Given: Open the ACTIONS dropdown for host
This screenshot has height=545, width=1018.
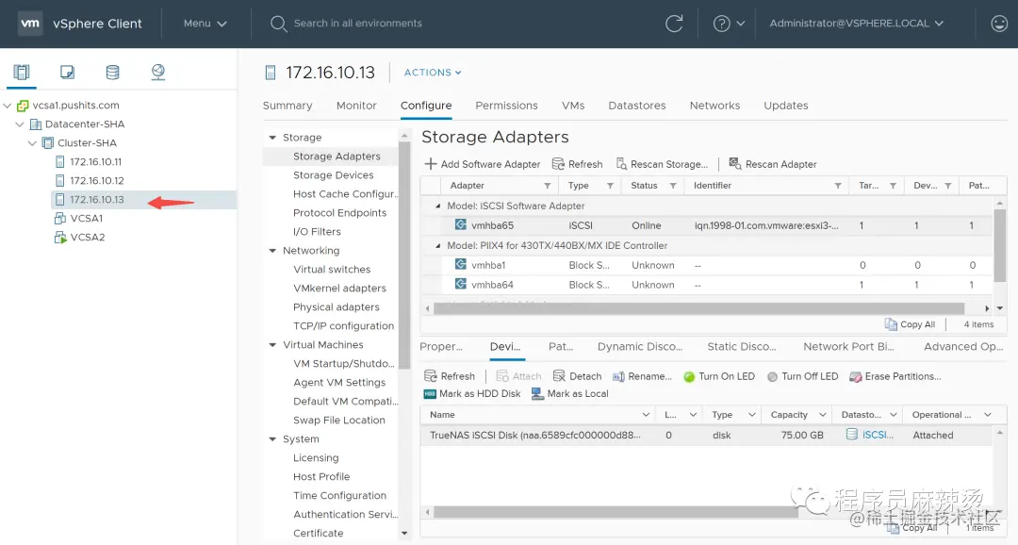Looking at the screenshot, I should point(433,72).
